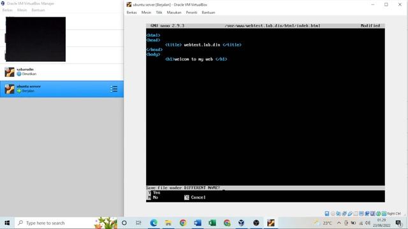Click the opening html tag line in editor
Viewport: 408px width, 229px height.
coord(153,35)
